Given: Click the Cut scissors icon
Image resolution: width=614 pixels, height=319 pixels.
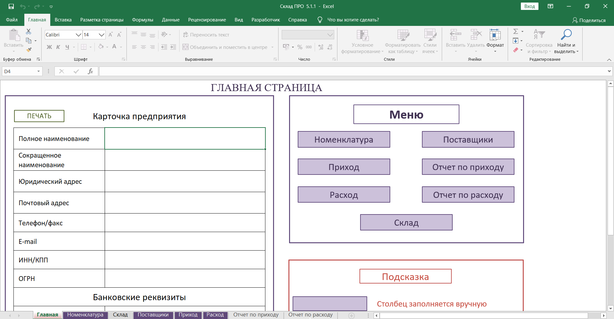Looking at the screenshot, I should 28,31.
